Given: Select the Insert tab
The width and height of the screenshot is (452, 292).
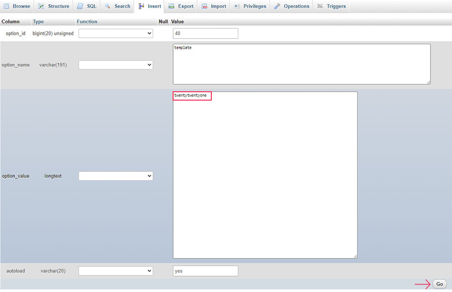Looking at the screenshot, I should (x=150, y=7).
